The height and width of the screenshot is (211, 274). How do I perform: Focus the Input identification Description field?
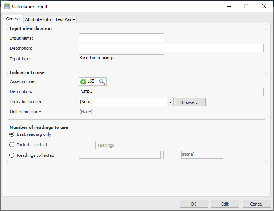(x=171, y=48)
